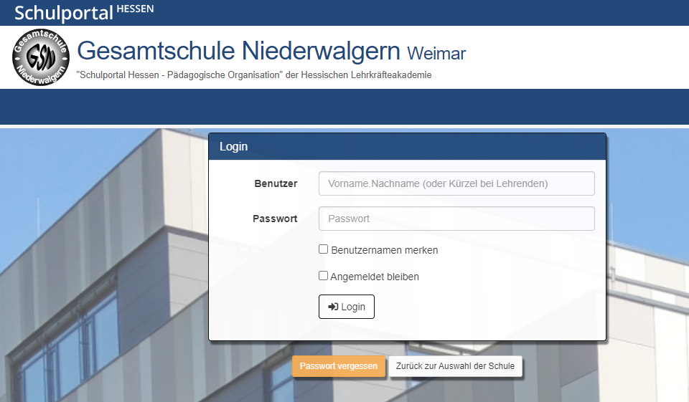Tick the Angemeldet bleiben checkbox
Image resolution: width=689 pixels, height=402 pixels.
[324, 276]
